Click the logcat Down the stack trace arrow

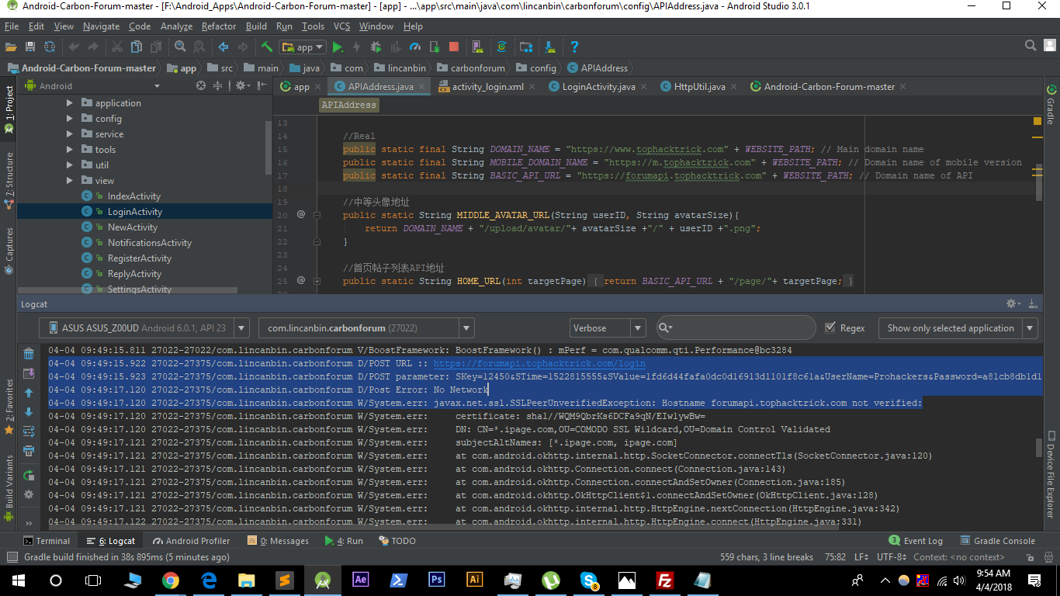[x=29, y=412]
